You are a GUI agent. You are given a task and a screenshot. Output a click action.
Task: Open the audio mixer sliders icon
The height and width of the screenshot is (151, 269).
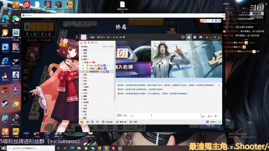pyautogui.click(x=98, y=122)
